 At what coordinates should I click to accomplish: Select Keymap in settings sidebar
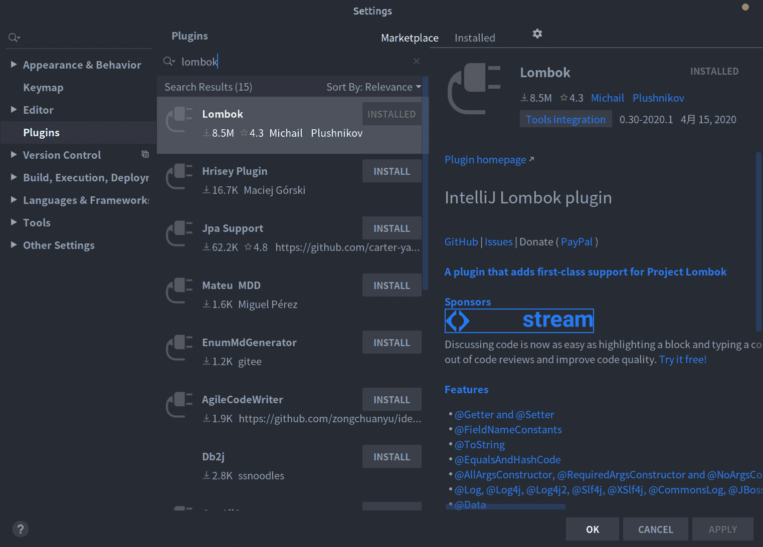tap(43, 88)
